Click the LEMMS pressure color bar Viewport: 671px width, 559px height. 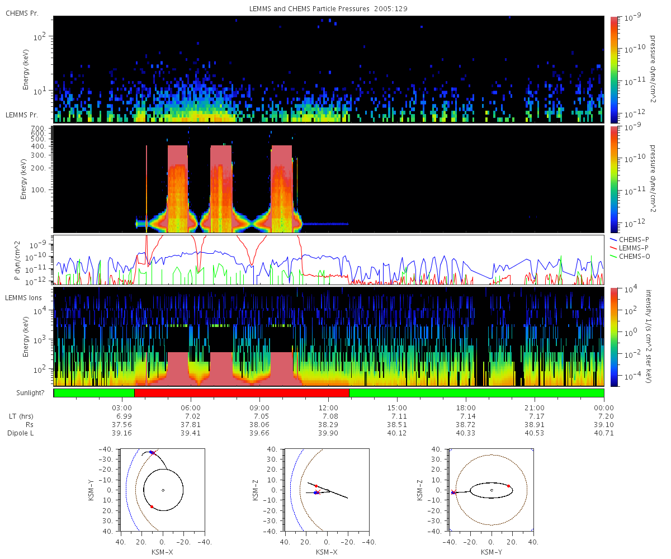point(613,179)
